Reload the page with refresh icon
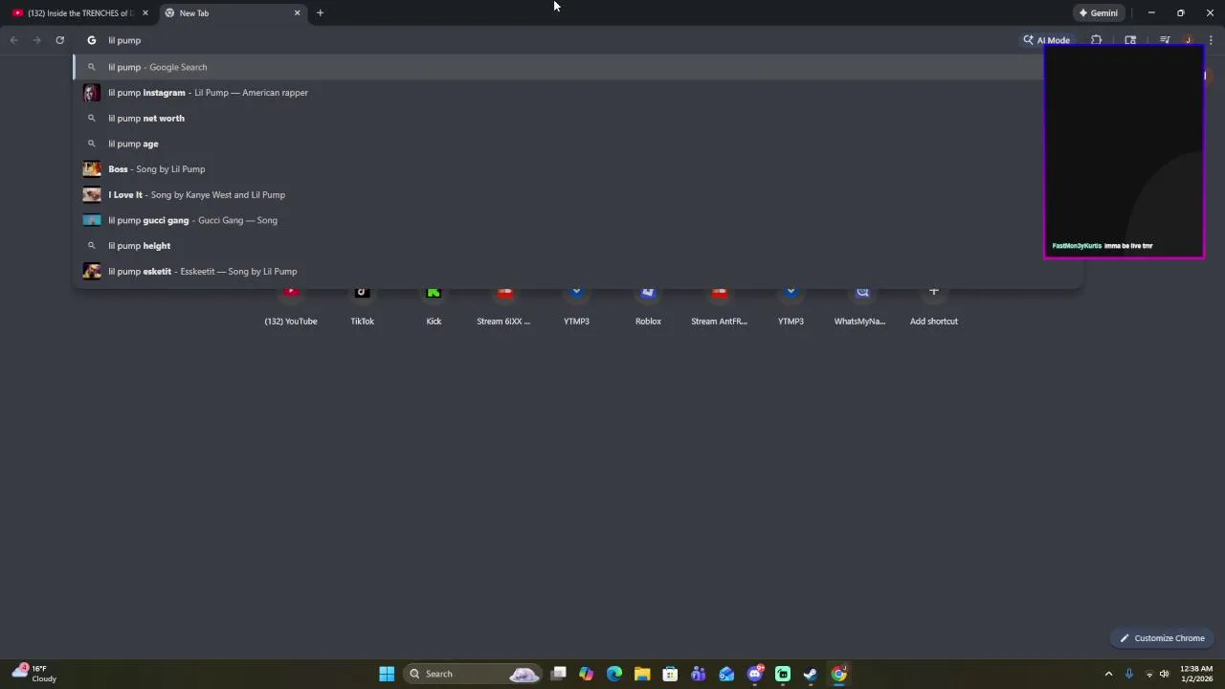Image resolution: width=1225 pixels, height=689 pixels. [x=59, y=40]
